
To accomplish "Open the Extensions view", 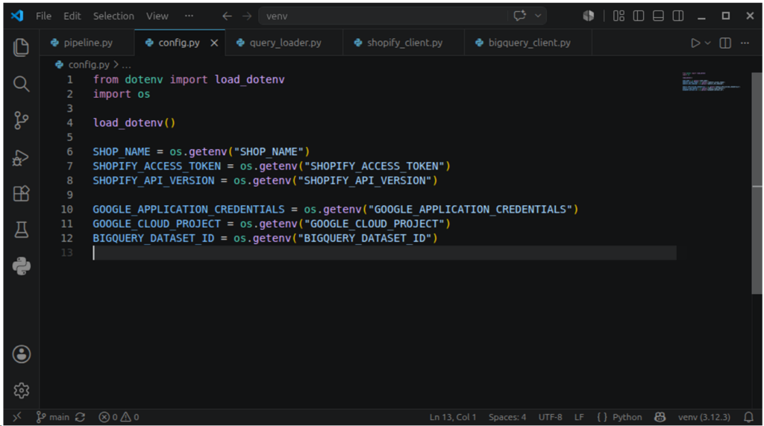I will pos(21,193).
